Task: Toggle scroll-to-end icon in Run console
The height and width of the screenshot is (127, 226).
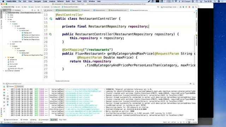Action: (8, 99)
